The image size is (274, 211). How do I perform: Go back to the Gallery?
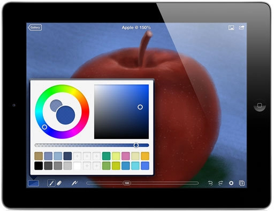[x=35, y=27]
